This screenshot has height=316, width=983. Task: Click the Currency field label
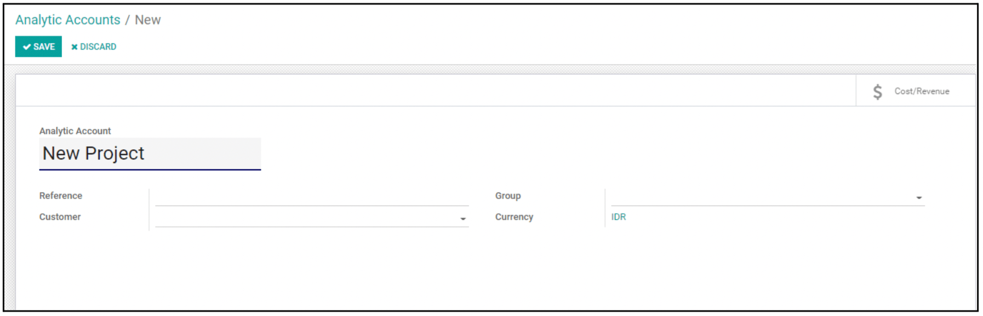click(514, 217)
